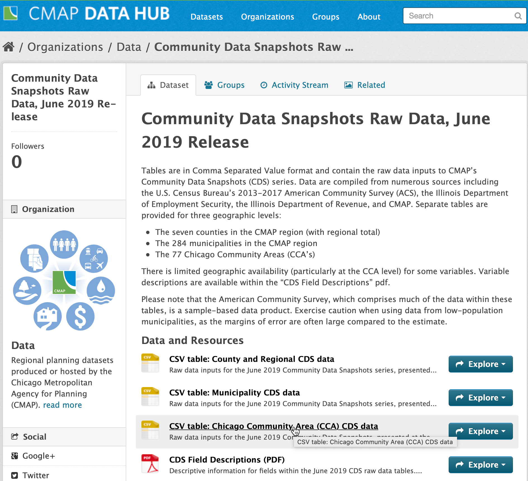Viewport: 528px width, 481px height.
Task: Open About in the top navigation
Action: [x=369, y=17]
